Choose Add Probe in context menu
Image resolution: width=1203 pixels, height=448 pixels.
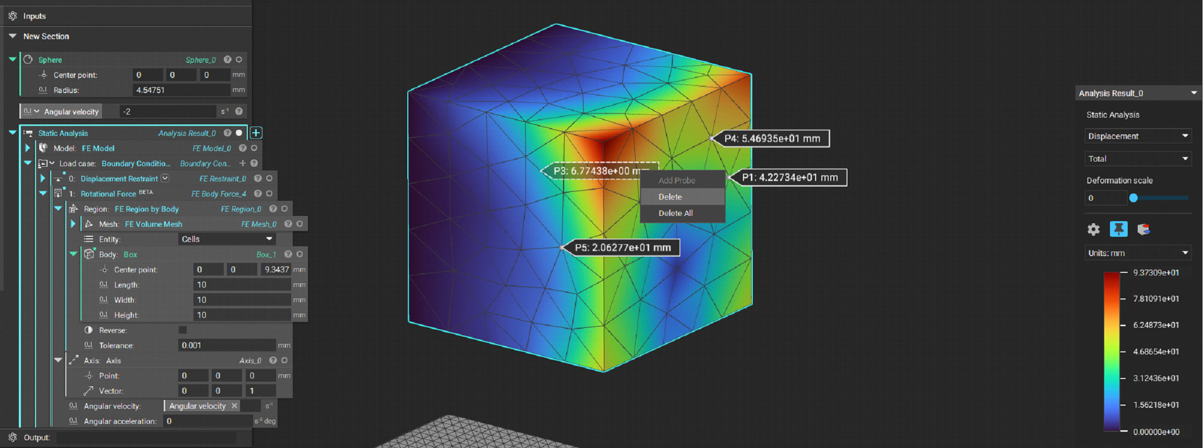(682, 180)
